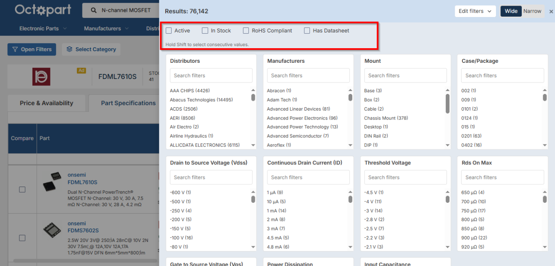Select Abacus Technologies (14495)

(x=201, y=100)
